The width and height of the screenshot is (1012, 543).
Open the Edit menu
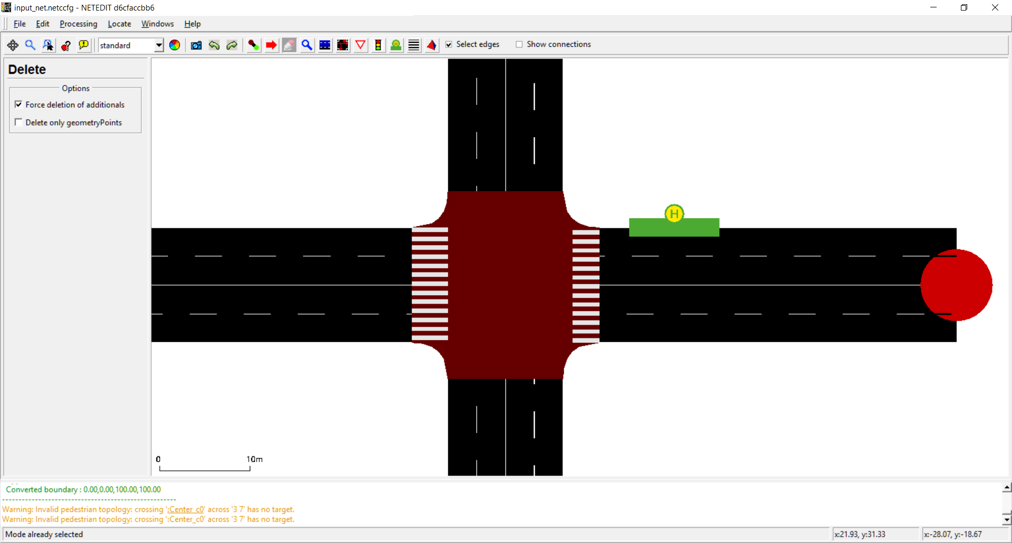pos(42,24)
